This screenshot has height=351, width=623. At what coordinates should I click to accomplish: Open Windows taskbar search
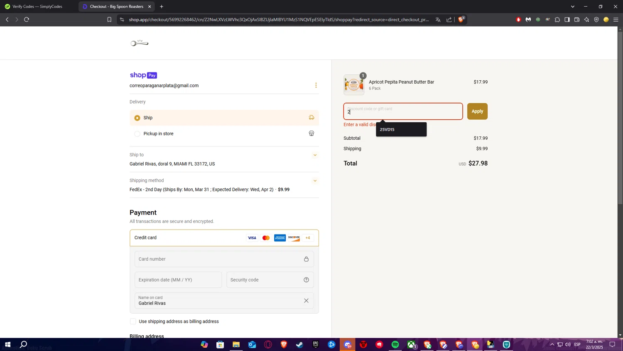pos(24,345)
